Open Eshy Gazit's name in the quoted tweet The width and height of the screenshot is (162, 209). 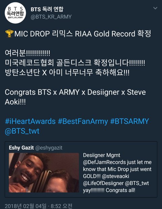(x=21, y=148)
